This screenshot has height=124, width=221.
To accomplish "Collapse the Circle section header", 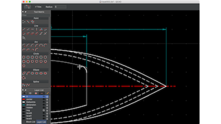I will pos(36,54).
